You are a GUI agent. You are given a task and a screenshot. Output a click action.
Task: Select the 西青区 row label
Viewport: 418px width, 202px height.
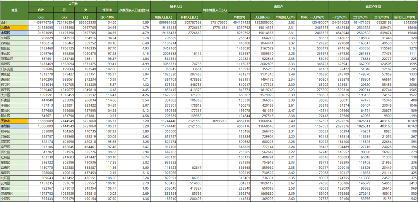(14, 168)
